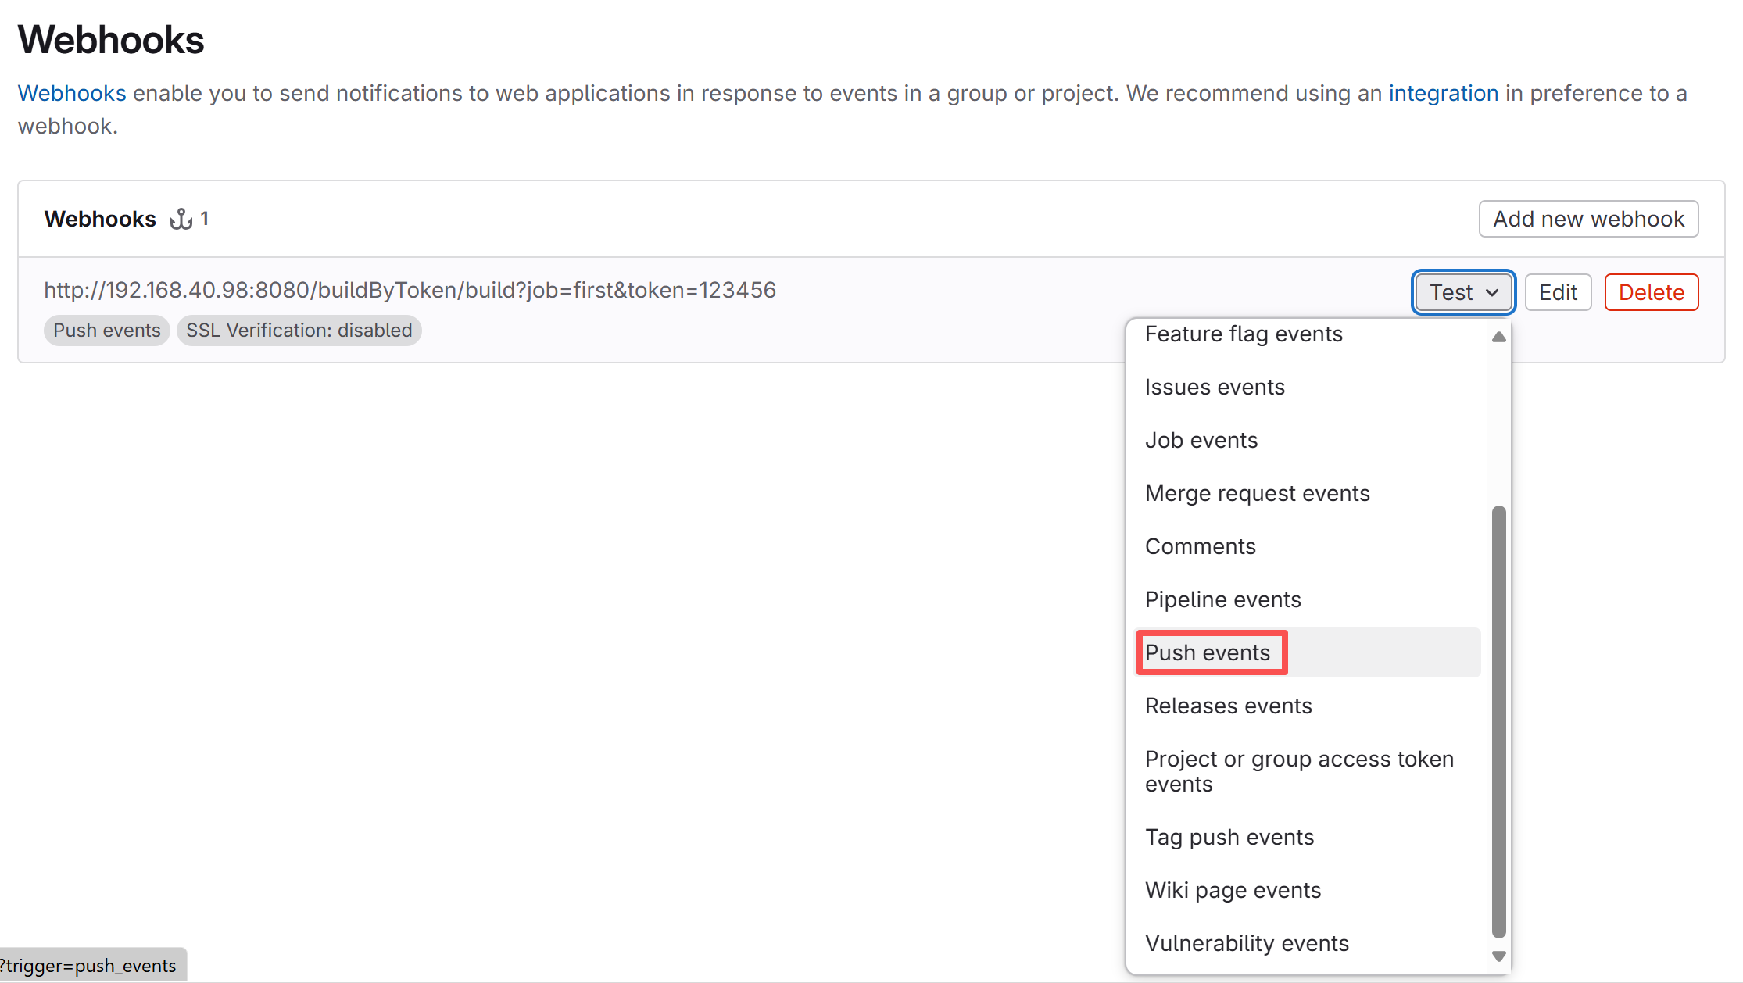
Task: Select Comments test trigger
Action: coord(1201,547)
